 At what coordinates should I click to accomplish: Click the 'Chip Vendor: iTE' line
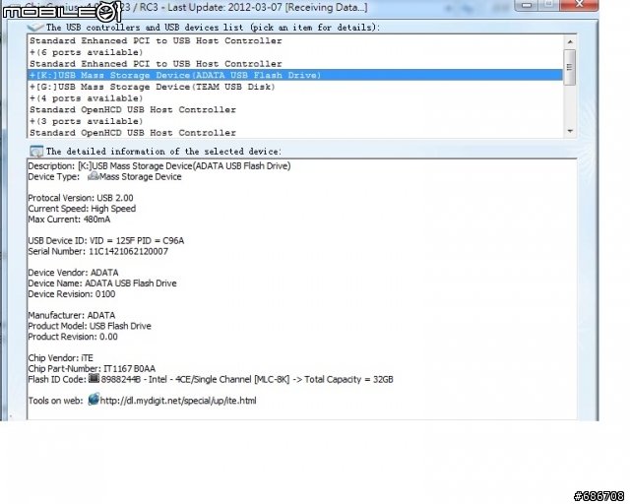(61, 357)
